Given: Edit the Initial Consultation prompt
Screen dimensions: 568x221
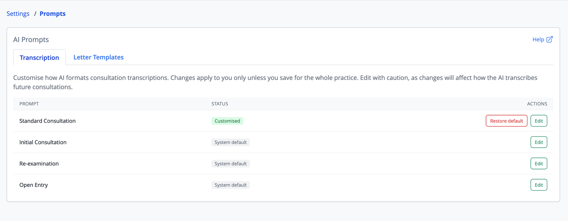Looking at the screenshot, I should (x=539, y=142).
